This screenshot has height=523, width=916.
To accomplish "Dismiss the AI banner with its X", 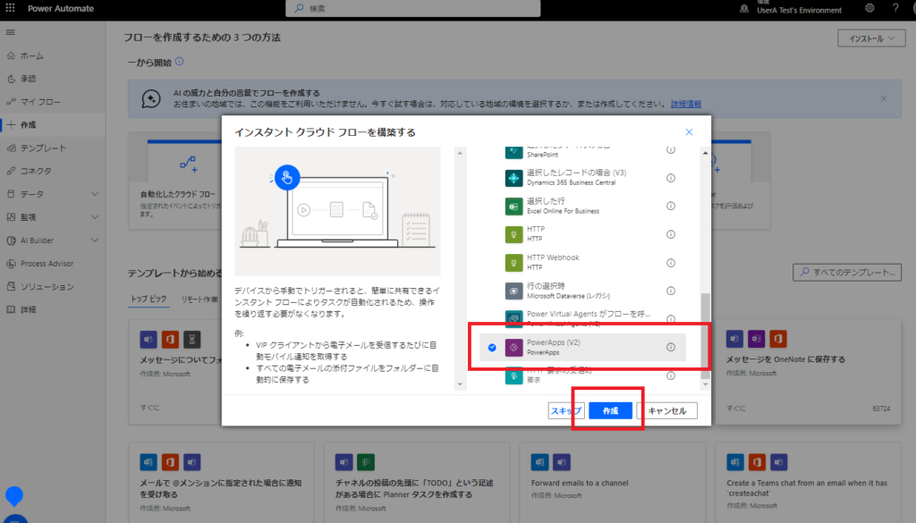I will click(883, 98).
